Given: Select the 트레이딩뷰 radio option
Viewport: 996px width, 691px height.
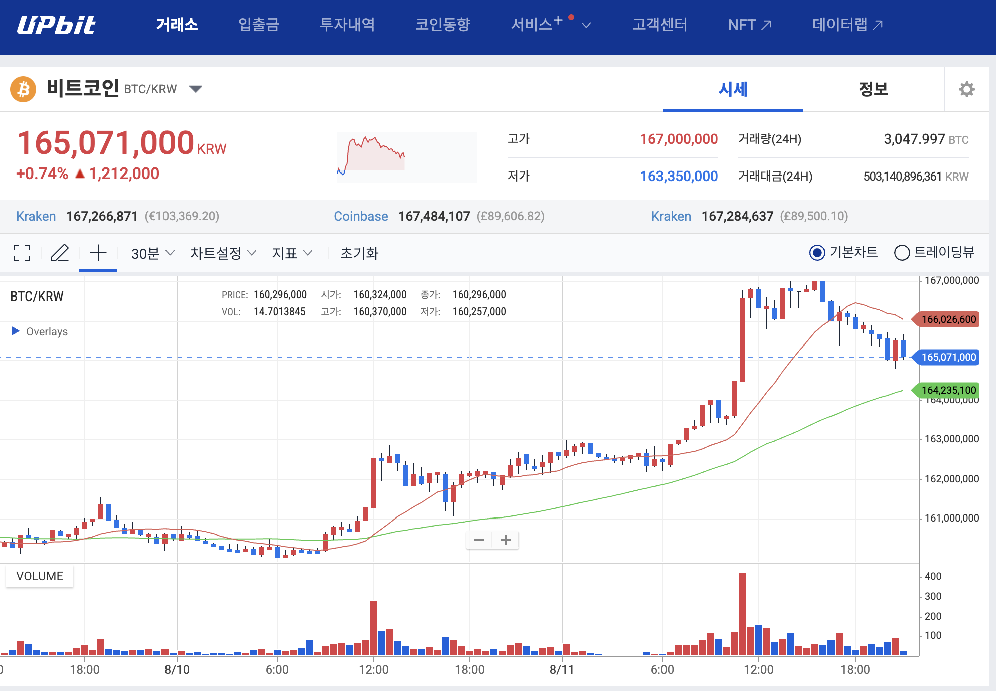Looking at the screenshot, I should click(902, 253).
